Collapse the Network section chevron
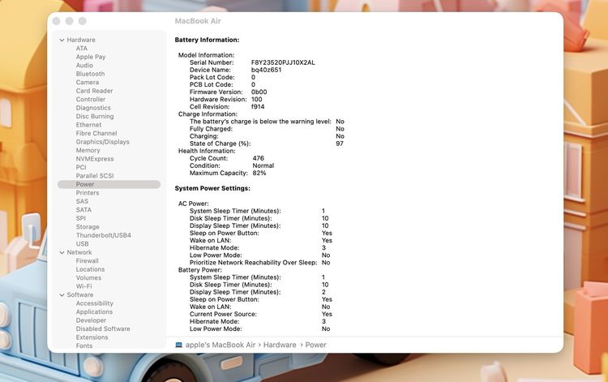This screenshot has height=382, width=608. pos(62,252)
